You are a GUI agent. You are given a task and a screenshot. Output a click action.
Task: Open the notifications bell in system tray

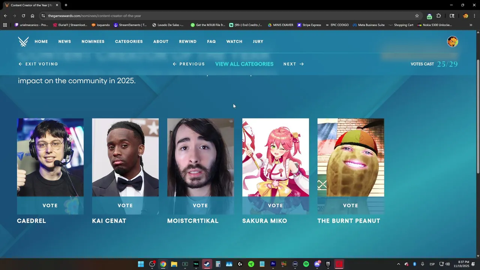pyautogui.click(x=473, y=264)
